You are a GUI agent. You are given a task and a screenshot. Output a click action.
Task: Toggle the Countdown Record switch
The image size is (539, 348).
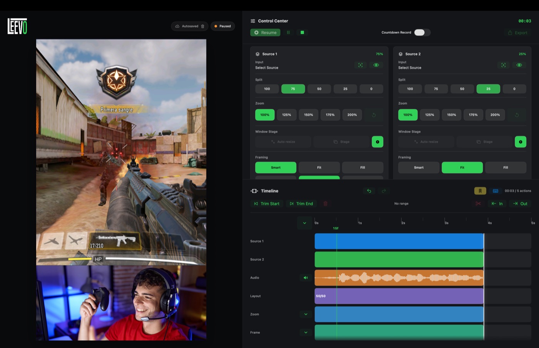tap(422, 33)
